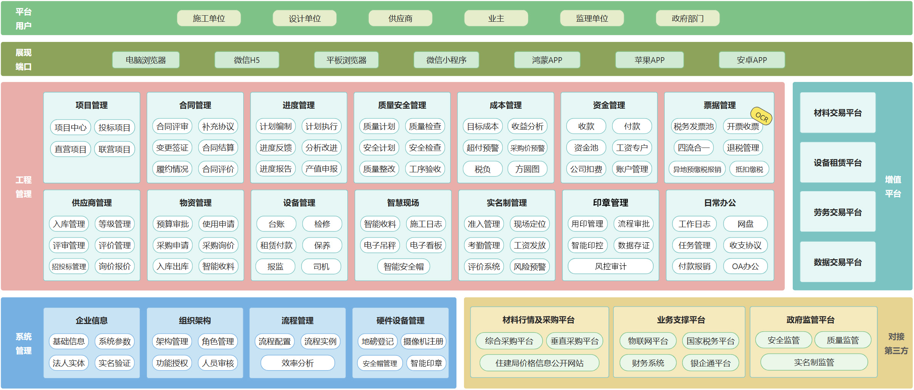Click 住建局价格信息公开网站 link
The image size is (914, 390).
coord(539,363)
